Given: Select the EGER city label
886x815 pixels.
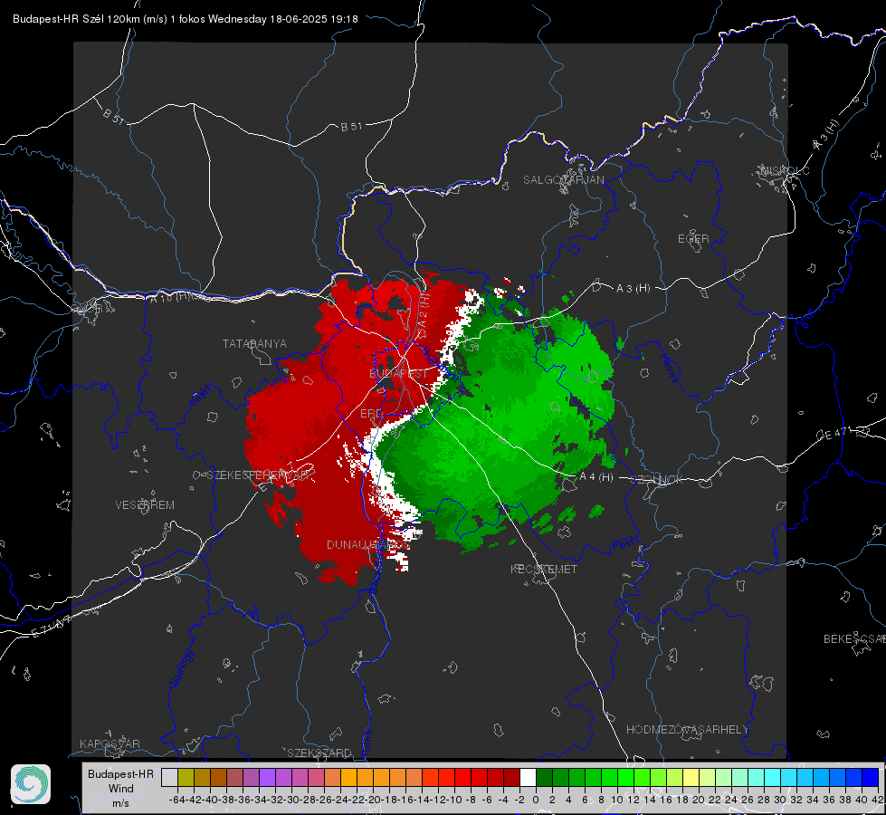Looking at the screenshot, I should point(693,239).
